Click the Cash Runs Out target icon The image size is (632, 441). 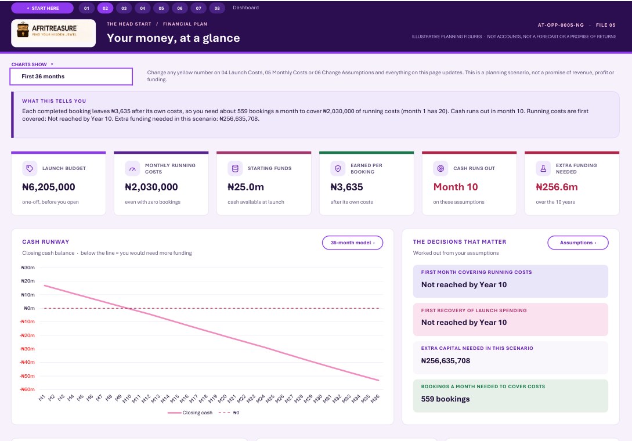[x=440, y=168]
